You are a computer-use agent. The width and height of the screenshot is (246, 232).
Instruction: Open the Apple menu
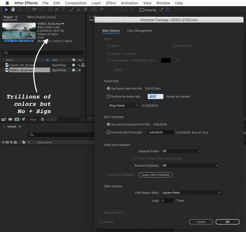click(7, 3)
